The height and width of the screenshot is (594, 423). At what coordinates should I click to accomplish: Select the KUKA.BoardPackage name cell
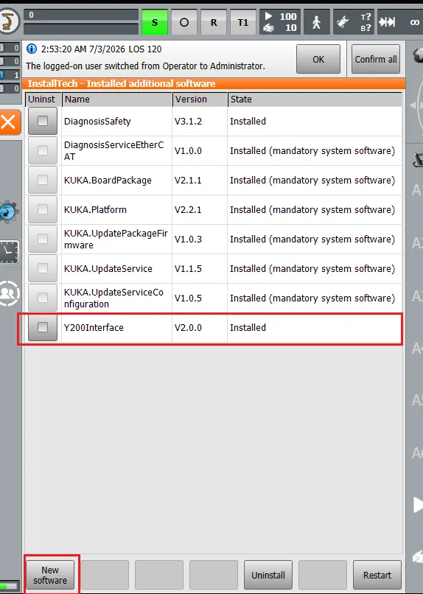pos(116,181)
